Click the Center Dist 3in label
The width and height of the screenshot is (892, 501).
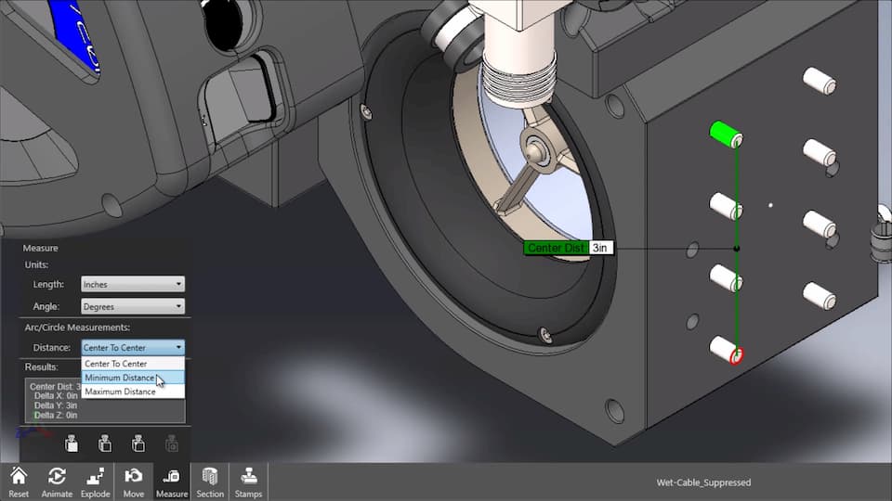coord(568,248)
